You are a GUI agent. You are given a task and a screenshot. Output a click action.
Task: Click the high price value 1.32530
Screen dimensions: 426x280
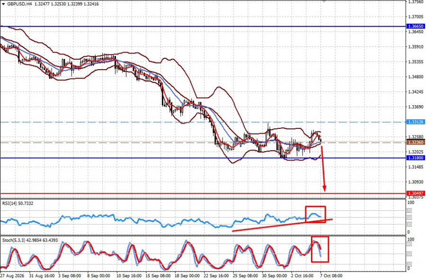58,4
